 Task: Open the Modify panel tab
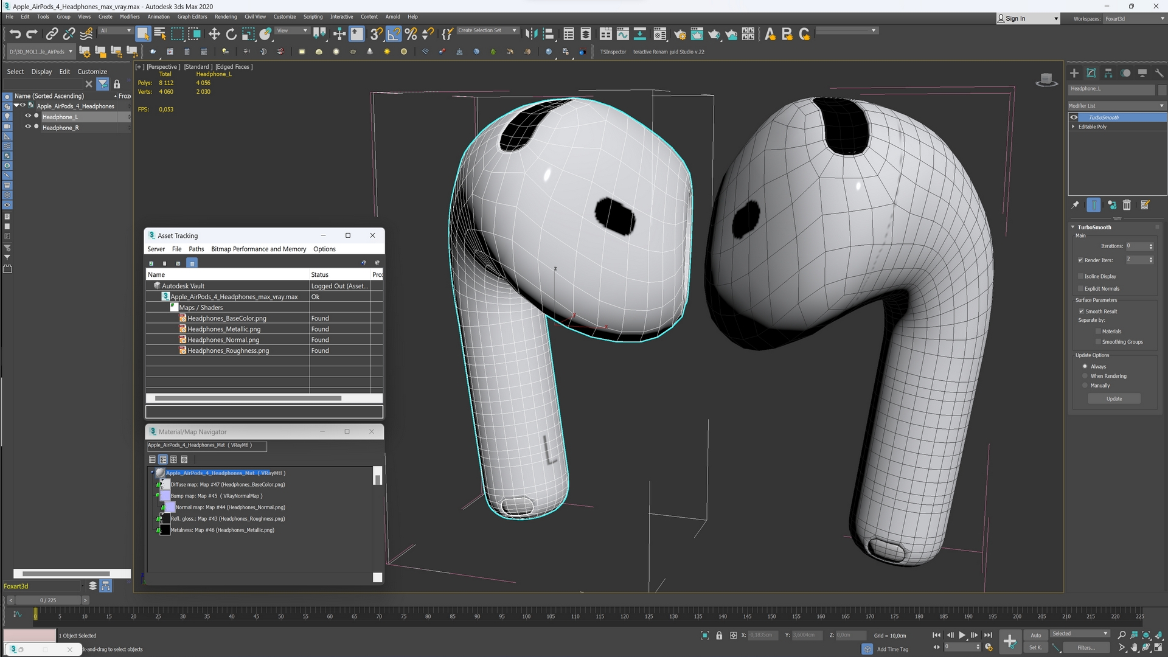[1091, 73]
